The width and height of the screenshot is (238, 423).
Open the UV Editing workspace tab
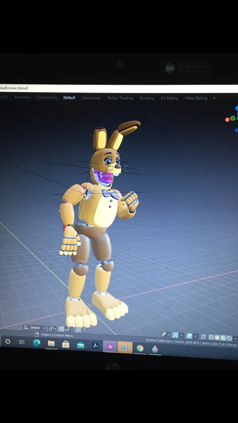(169, 98)
